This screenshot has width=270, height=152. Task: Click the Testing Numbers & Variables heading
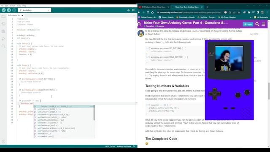click(167, 86)
